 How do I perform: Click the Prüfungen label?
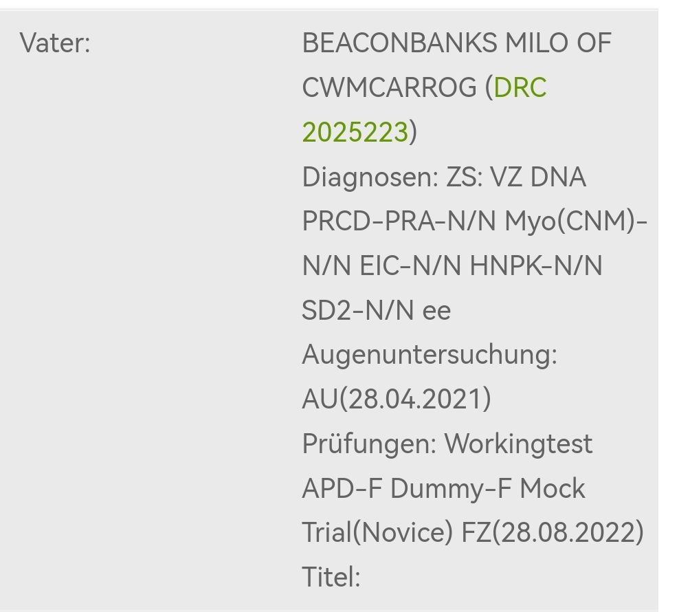pyautogui.click(x=369, y=444)
